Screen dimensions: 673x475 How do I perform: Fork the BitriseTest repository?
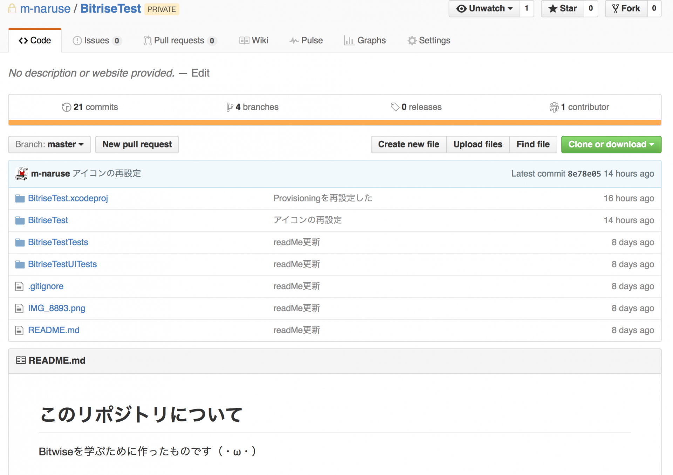pyautogui.click(x=626, y=9)
